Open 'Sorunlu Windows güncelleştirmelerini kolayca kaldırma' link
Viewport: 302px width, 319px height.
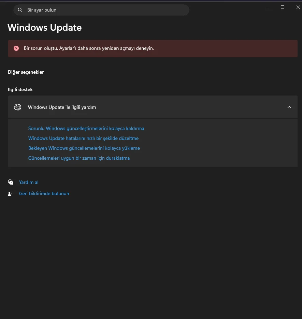(86, 128)
